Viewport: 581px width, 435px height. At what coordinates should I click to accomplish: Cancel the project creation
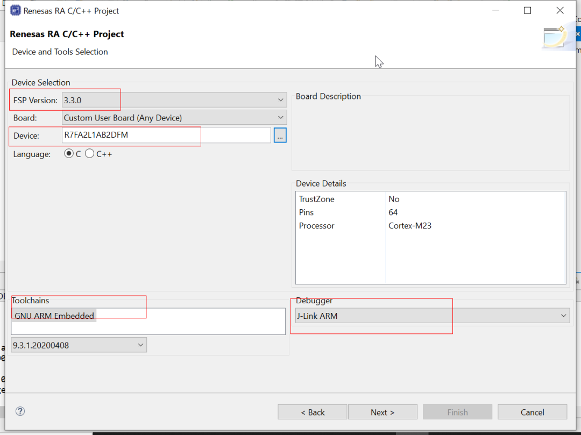(532, 412)
